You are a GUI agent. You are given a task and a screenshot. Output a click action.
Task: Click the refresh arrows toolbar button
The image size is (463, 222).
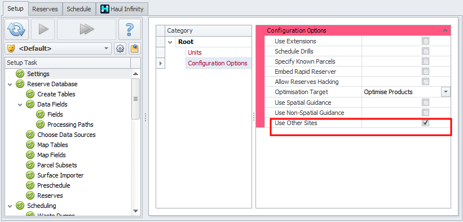pos(16,29)
